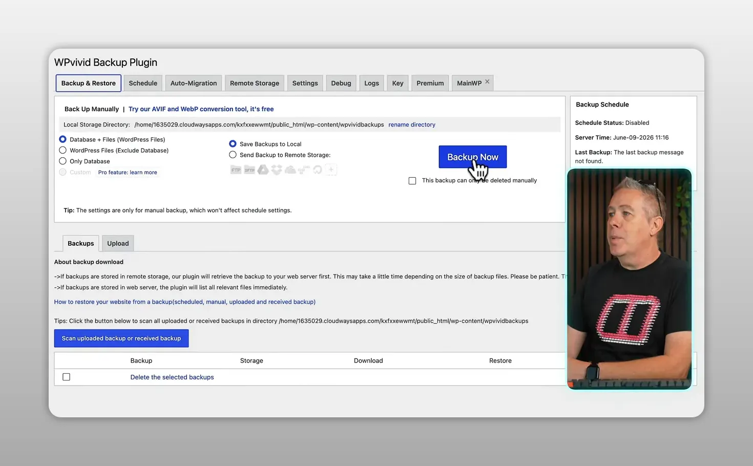Switch to the Debug tab

341,83
